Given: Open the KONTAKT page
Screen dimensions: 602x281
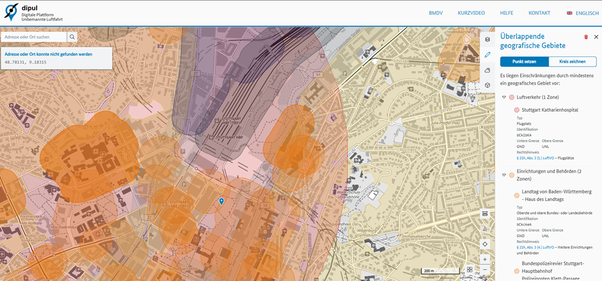Looking at the screenshot, I should coord(539,13).
